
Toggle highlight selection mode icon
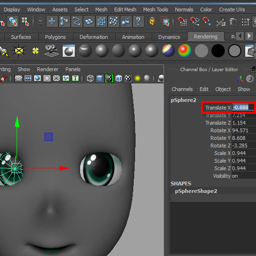pyautogui.click(x=165, y=21)
